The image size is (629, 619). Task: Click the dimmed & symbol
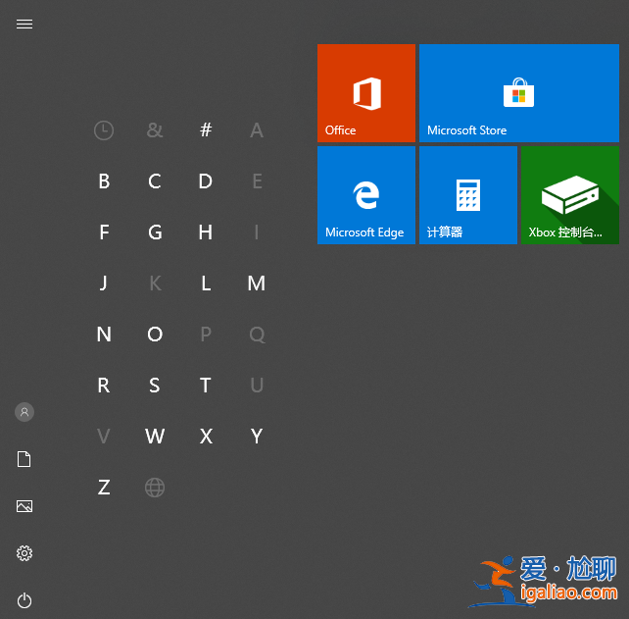tap(155, 130)
